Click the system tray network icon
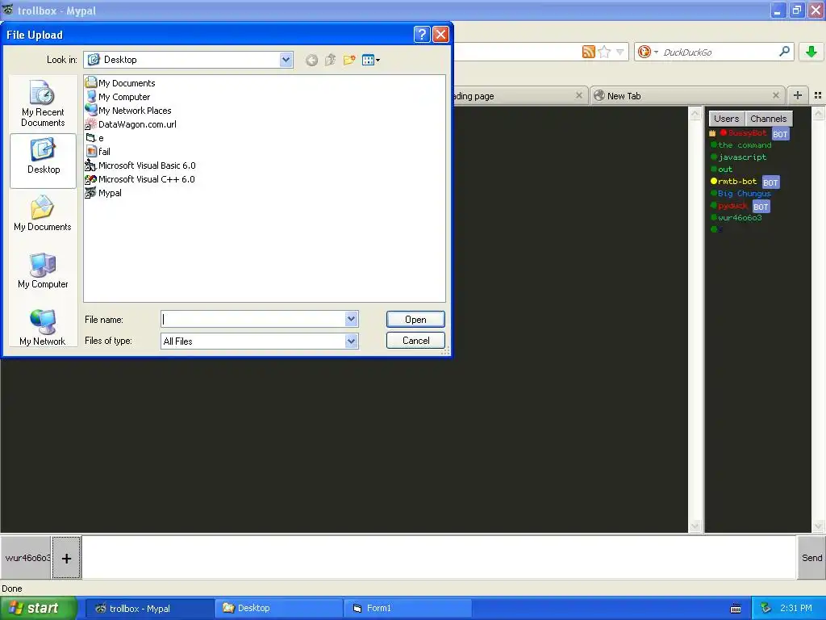The width and height of the screenshot is (826, 620). [766, 609]
